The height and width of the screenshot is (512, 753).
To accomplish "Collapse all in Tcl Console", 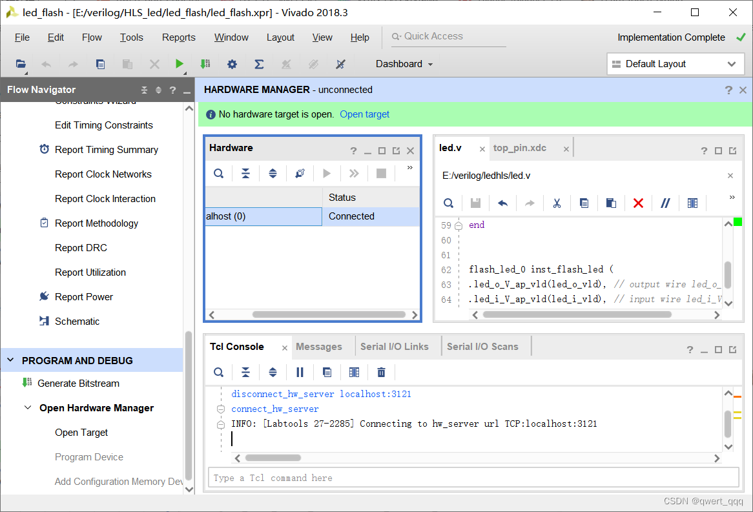I will point(245,373).
